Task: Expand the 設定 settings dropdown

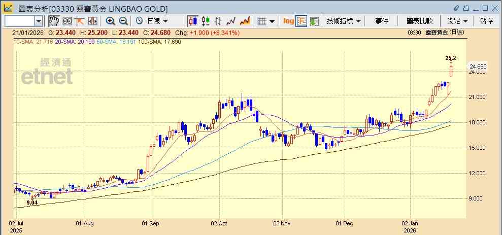Action: pos(457,21)
